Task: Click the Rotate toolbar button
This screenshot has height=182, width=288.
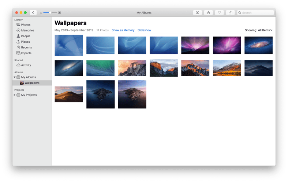Action: [x=230, y=13]
